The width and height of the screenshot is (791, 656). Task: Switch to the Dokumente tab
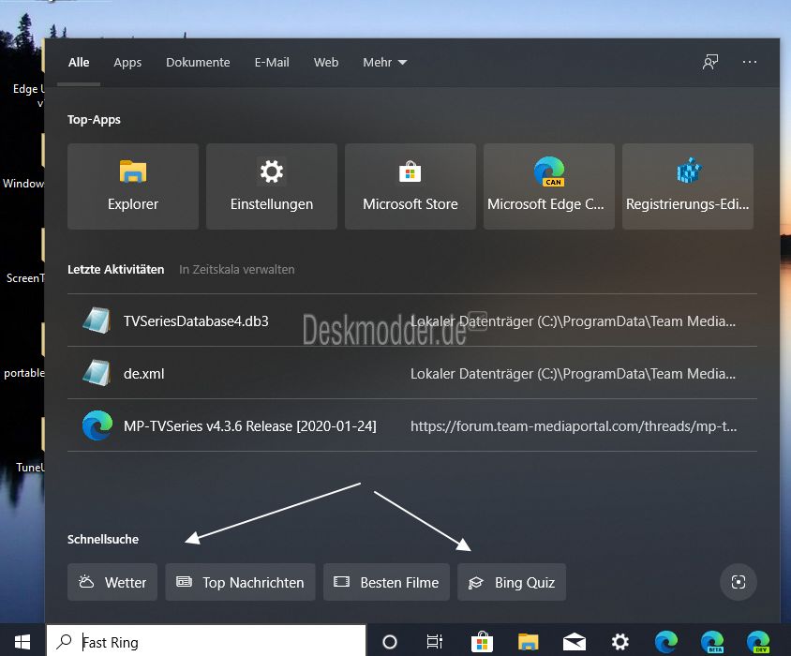click(x=198, y=63)
